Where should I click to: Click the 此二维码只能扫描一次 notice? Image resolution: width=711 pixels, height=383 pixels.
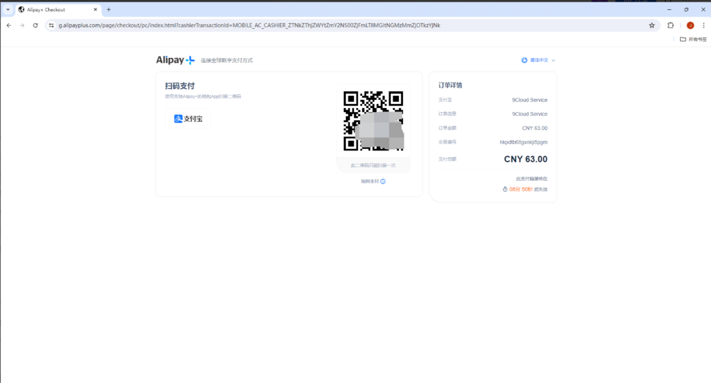tap(373, 166)
